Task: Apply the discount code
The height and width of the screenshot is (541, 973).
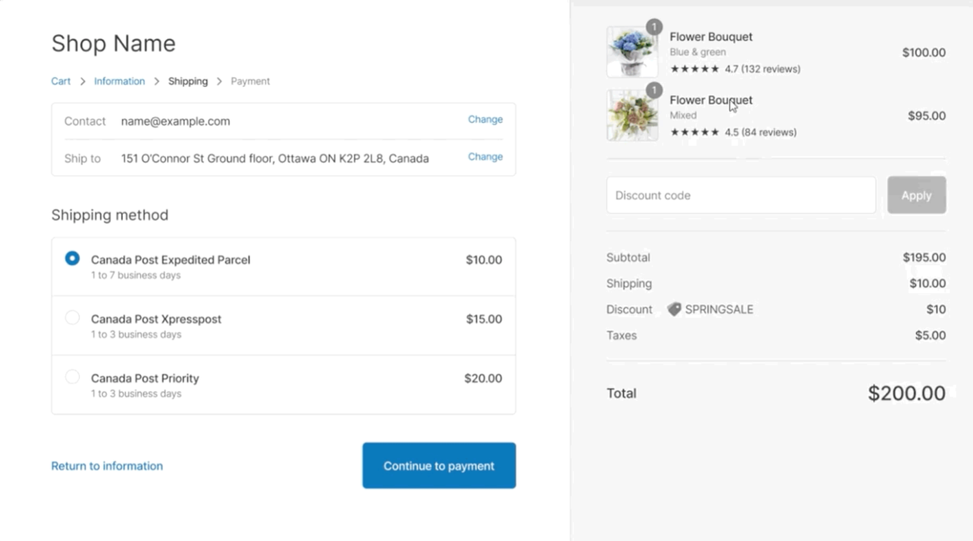Action: pos(916,195)
